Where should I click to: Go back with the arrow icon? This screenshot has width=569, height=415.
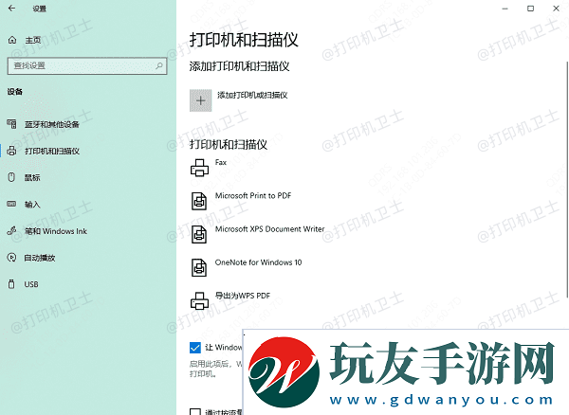(x=12, y=9)
